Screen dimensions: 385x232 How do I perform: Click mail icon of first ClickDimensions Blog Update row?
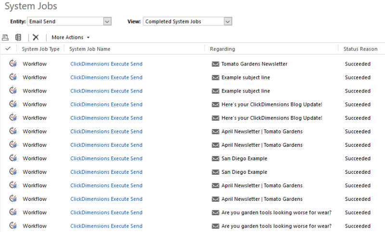tap(215, 104)
